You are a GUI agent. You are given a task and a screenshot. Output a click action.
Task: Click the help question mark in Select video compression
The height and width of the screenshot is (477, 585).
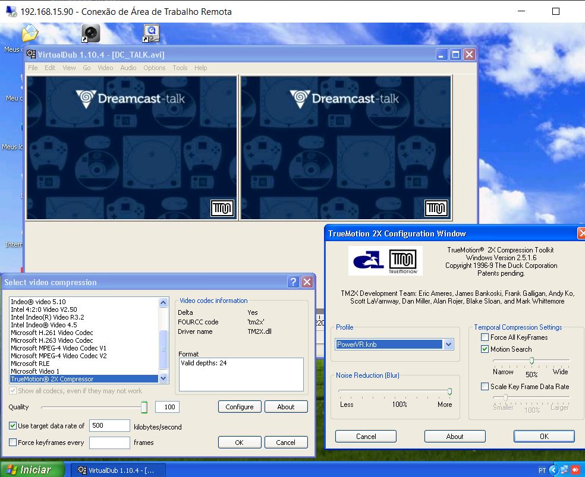[x=293, y=282]
